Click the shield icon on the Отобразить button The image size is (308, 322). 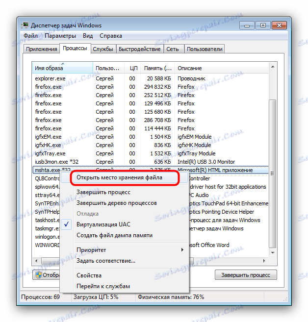click(x=38, y=275)
